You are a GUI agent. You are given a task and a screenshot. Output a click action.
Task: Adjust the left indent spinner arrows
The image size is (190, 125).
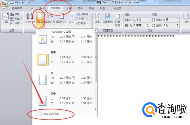(148, 20)
